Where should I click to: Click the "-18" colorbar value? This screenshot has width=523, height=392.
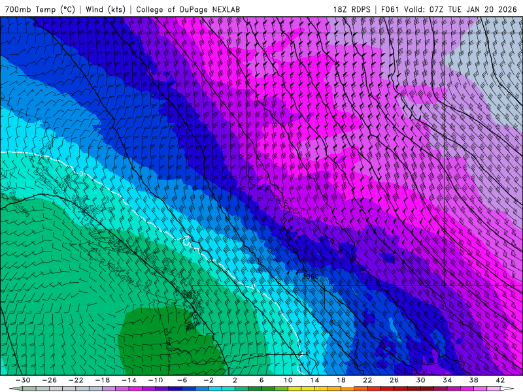(x=103, y=380)
